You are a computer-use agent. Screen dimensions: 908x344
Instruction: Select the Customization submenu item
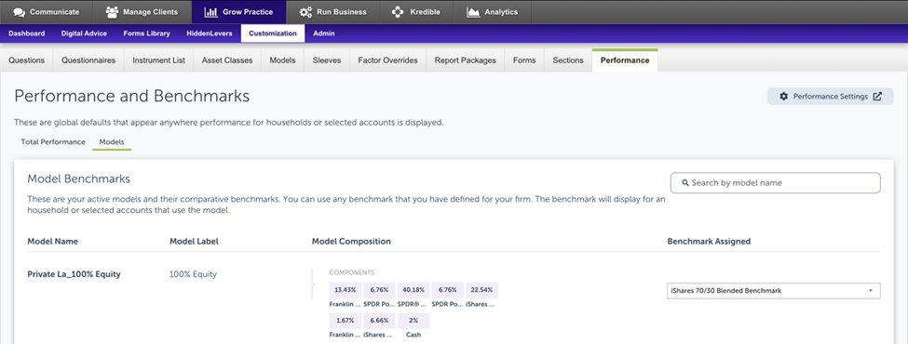click(x=273, y=33)
